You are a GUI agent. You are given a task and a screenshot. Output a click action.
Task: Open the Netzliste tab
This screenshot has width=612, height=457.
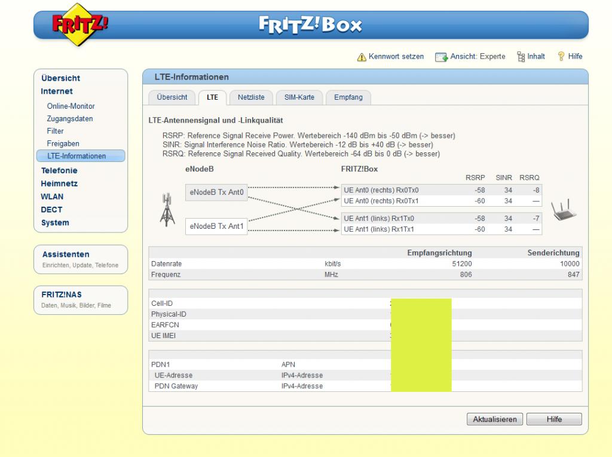pyautogui.click(x=251, y=97)
